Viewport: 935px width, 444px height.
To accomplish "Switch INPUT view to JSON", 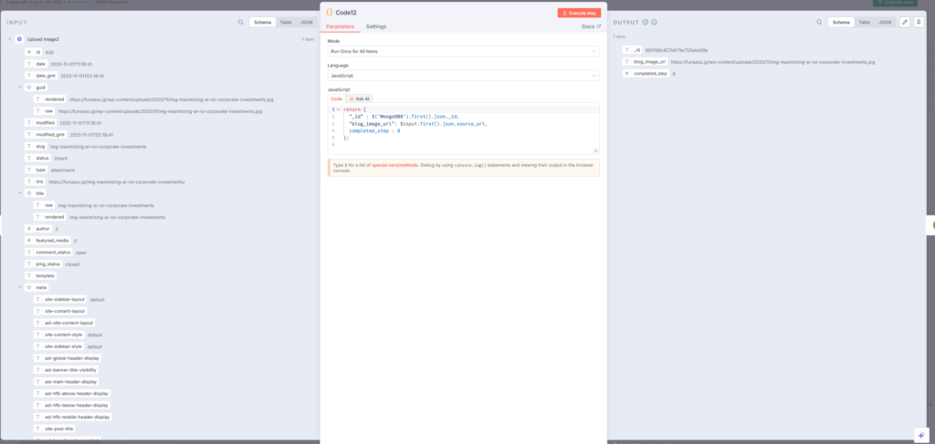I will 306,22.
